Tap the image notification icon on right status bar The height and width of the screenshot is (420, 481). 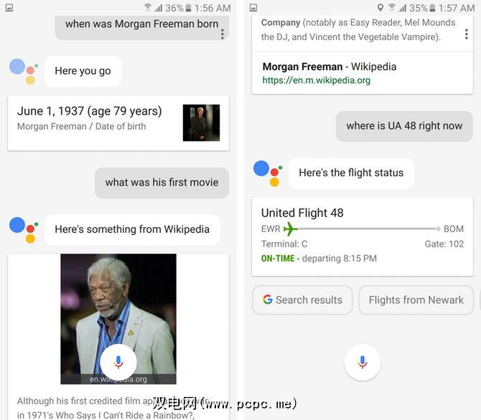click(253, 8)
